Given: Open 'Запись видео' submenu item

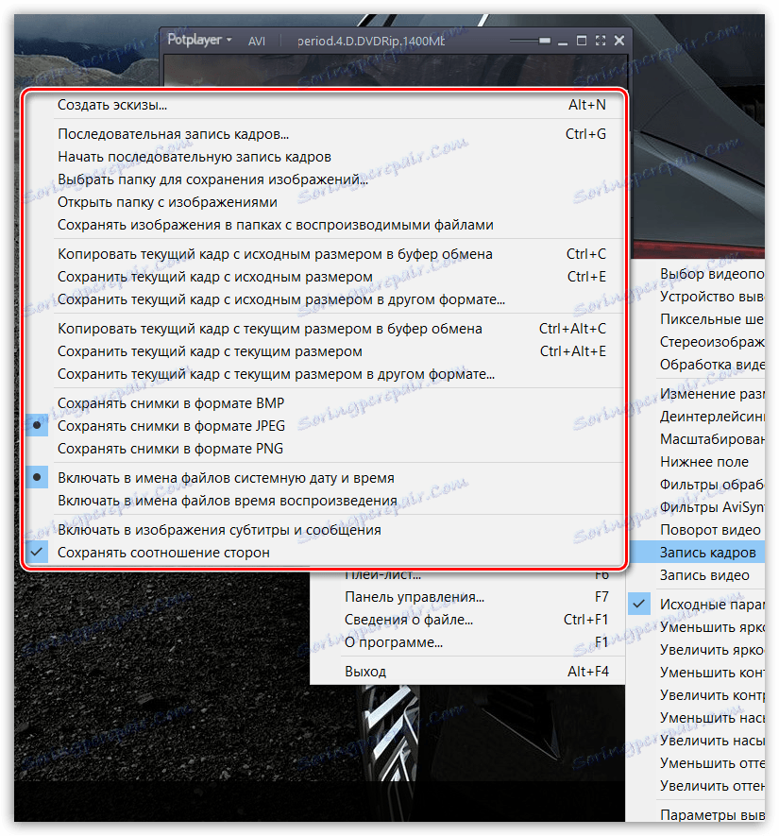Looking at the screenshot, I should 697,575.
